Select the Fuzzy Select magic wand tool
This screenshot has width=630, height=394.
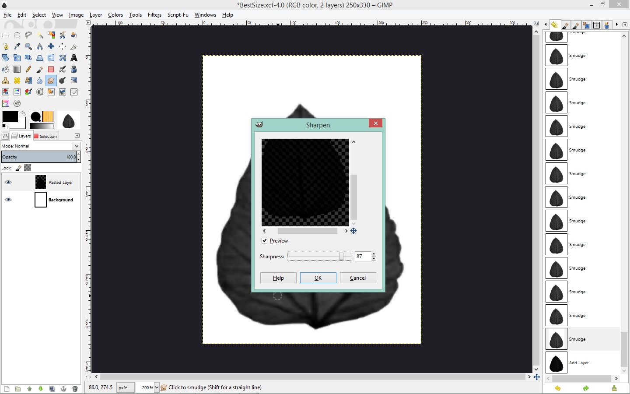[x=40, y=35]
